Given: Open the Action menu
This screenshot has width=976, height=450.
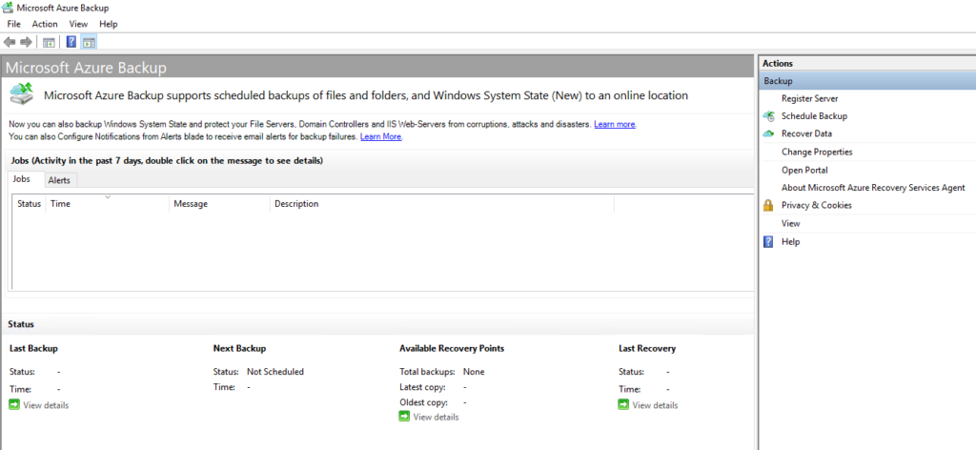Looking at the screenshot, I should coord(45,24).
